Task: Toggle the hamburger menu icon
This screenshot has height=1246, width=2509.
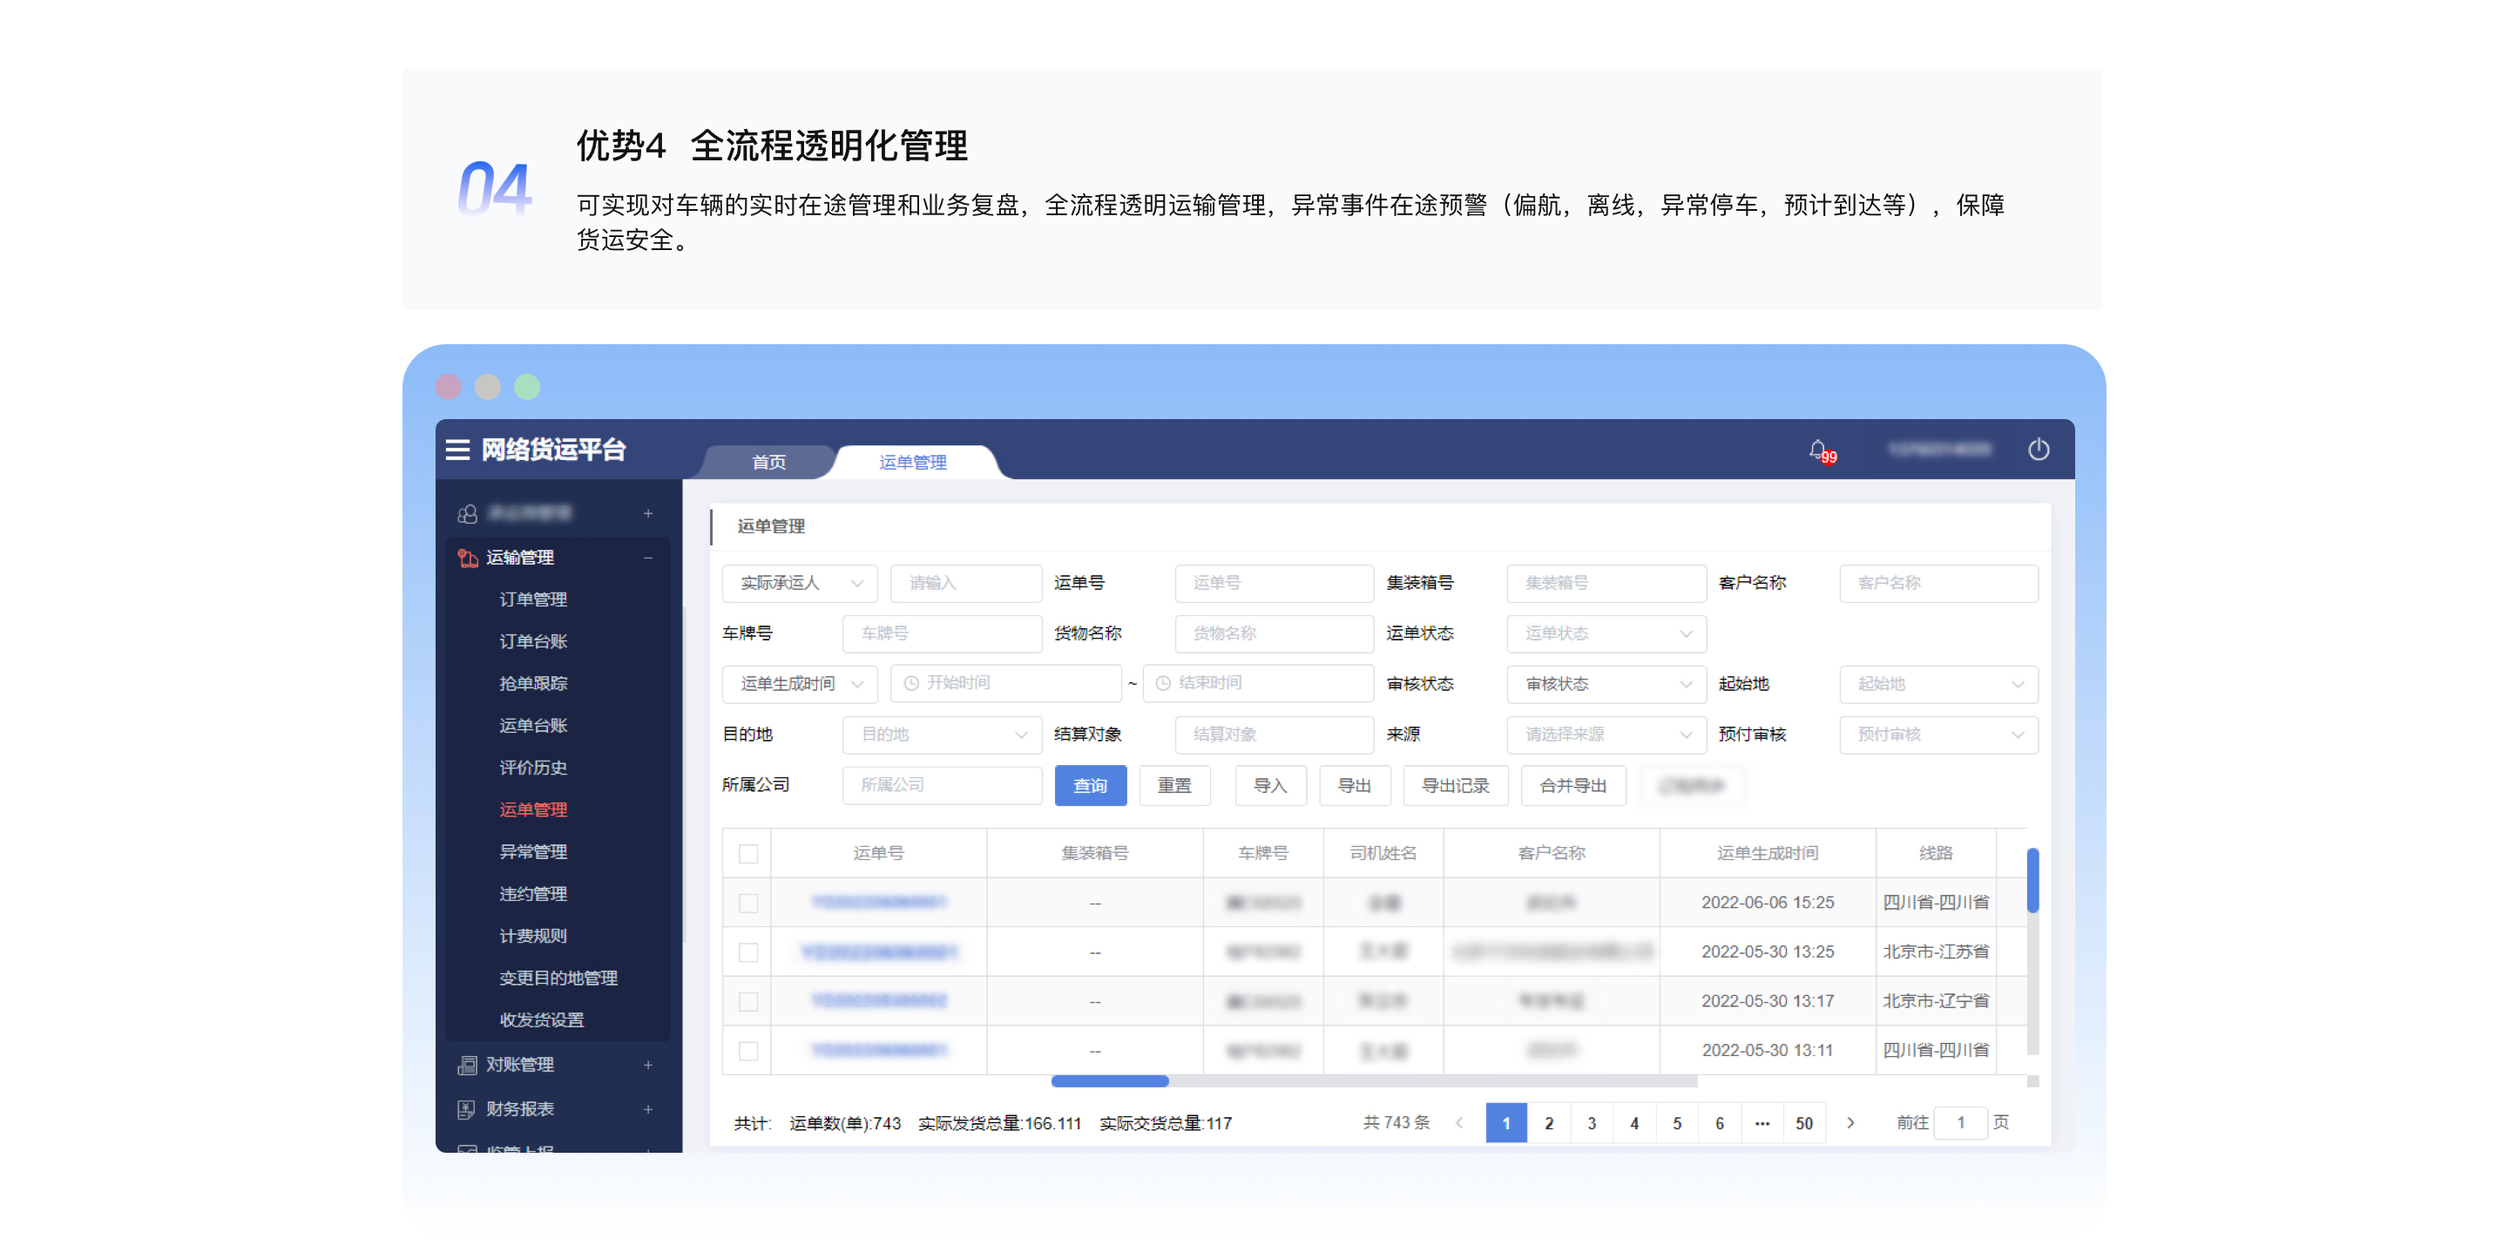Action: click(x=456, y=449)
